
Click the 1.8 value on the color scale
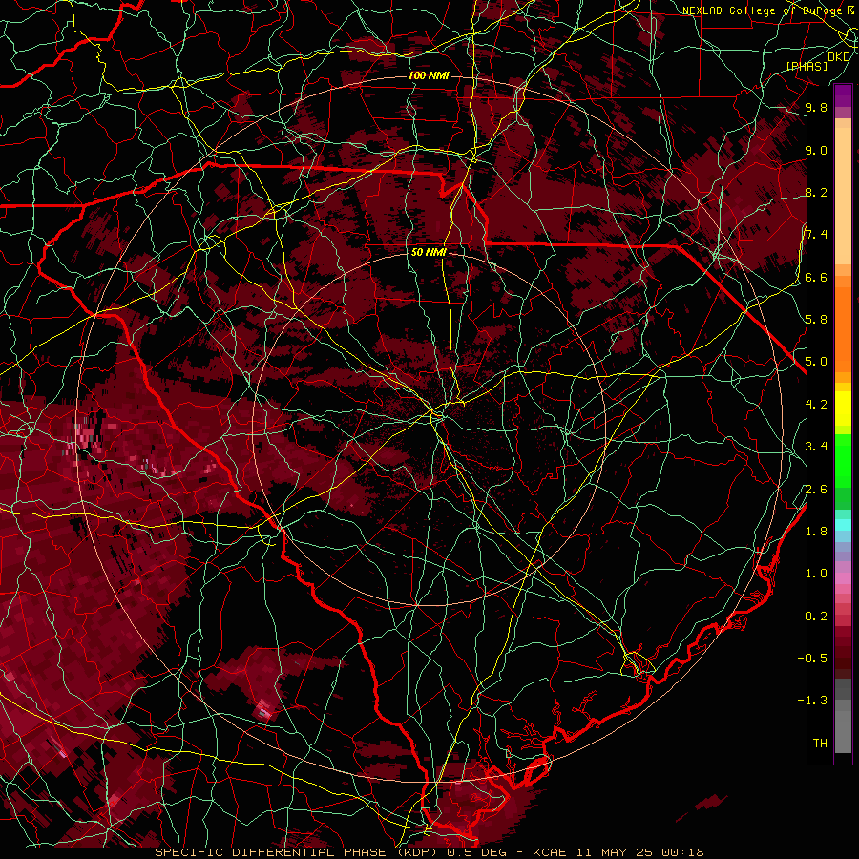click(816, 532)
